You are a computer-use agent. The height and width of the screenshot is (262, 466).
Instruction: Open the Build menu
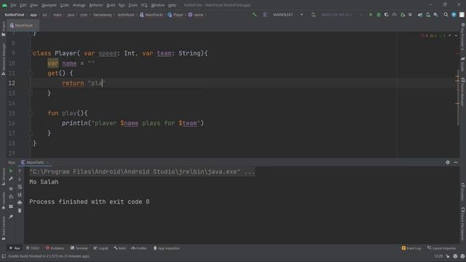[111, 5]
